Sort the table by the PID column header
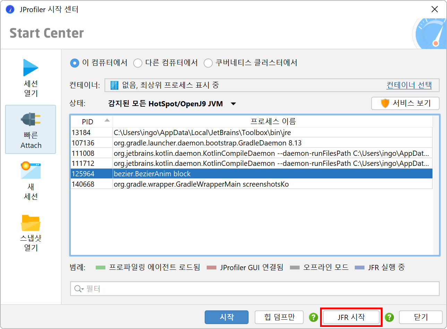 click(x=92, y=122)
